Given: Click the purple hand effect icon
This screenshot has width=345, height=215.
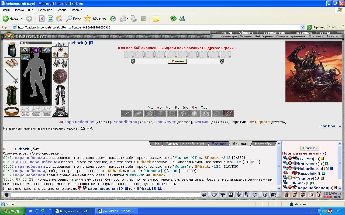Looking at the screenshot, I should pos(36,50).
